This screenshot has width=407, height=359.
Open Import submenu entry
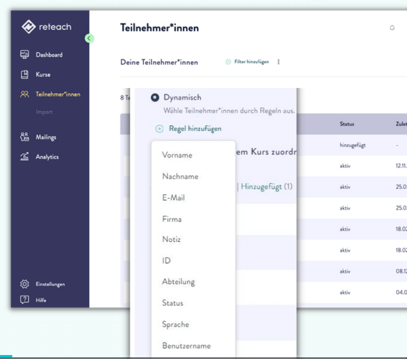[x=44, y=112]
